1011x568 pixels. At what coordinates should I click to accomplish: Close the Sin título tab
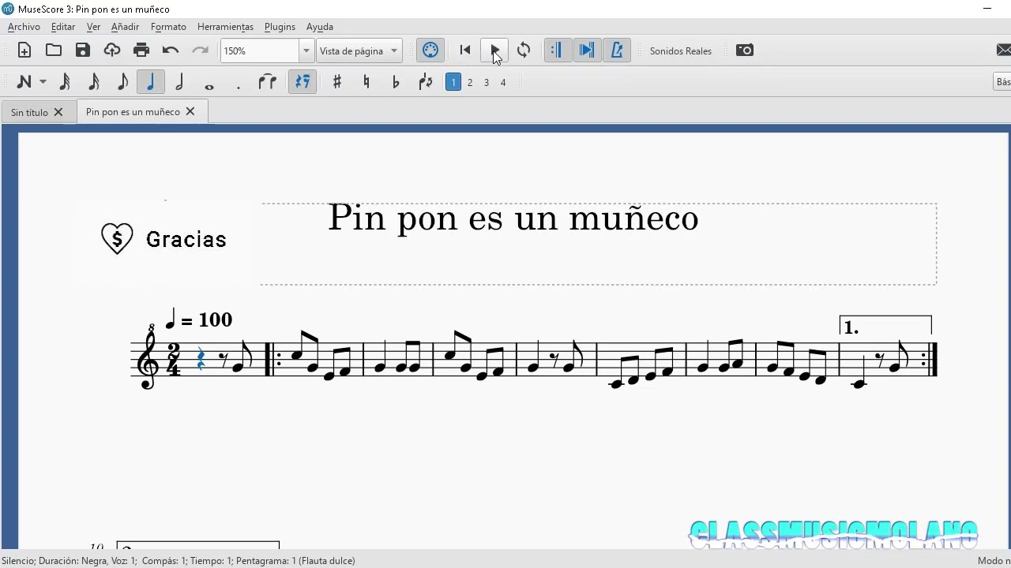[x=58, y=112]
